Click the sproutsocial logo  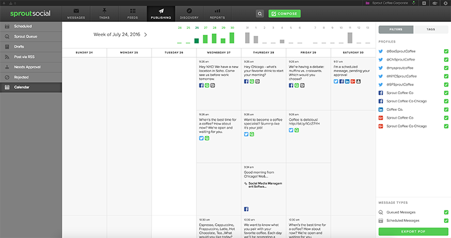(x=30, y=13)
